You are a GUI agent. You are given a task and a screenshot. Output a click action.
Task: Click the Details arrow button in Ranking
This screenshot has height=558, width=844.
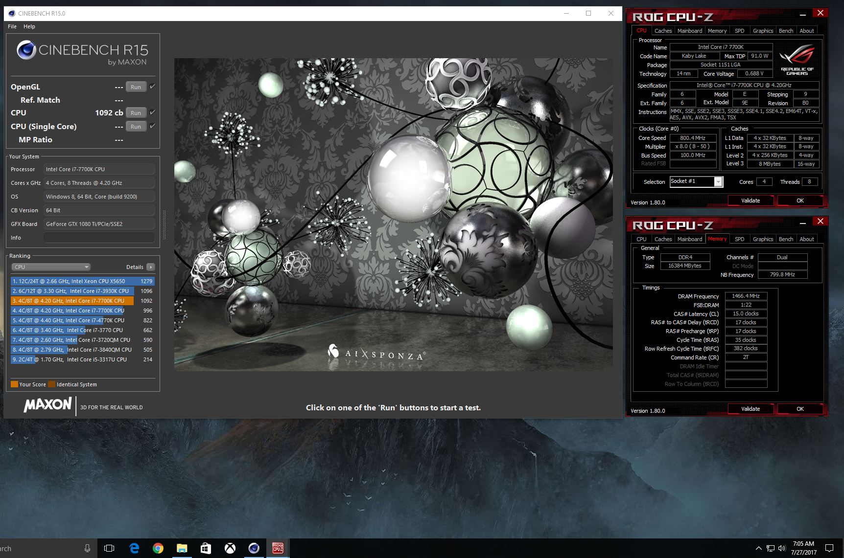(151, 267)
